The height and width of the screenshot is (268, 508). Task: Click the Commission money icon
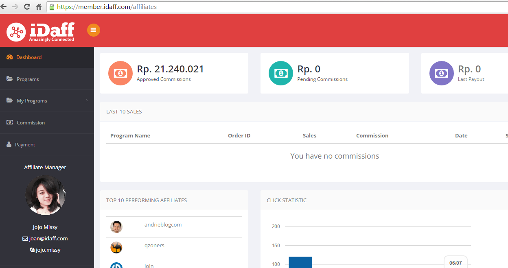tap(10, 122)
